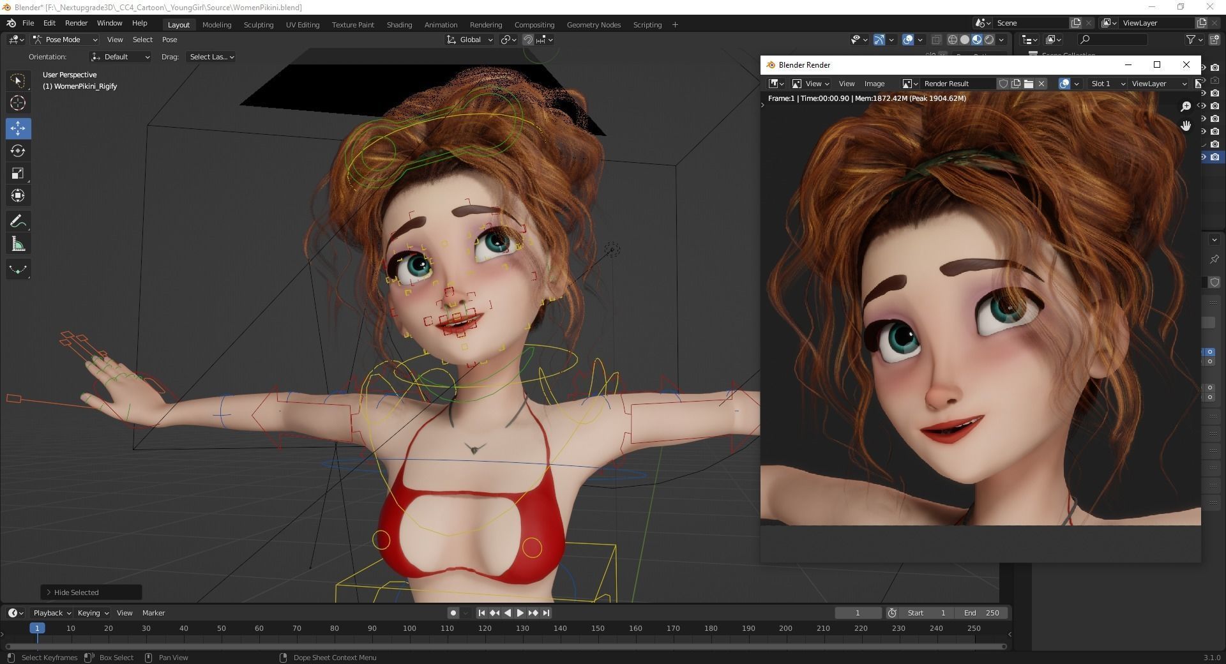This screenshot has height=664, width=1226.
Task: Open the Slot 1 dropdown
Action: tap(1107, 84)
